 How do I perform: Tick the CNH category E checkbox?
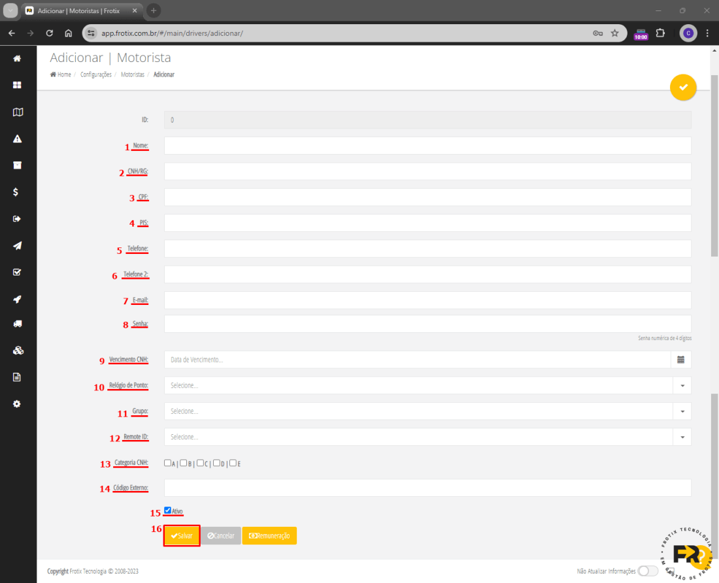tap(233, 463)
